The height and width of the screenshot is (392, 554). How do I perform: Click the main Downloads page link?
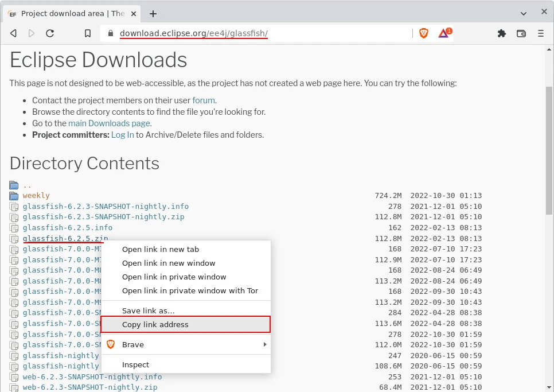(x=109, y=123)
